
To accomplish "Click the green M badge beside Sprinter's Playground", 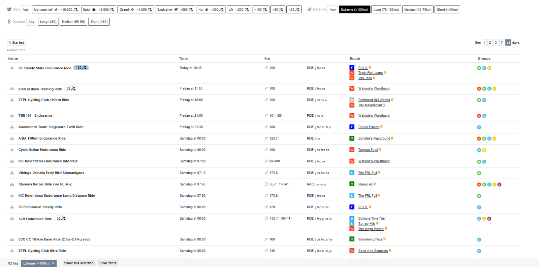I will [x=352, y=139].
